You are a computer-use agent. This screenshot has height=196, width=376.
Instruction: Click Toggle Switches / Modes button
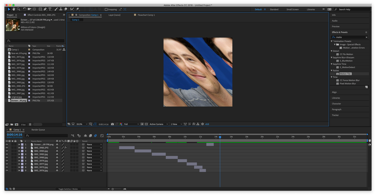coord(68,189)
